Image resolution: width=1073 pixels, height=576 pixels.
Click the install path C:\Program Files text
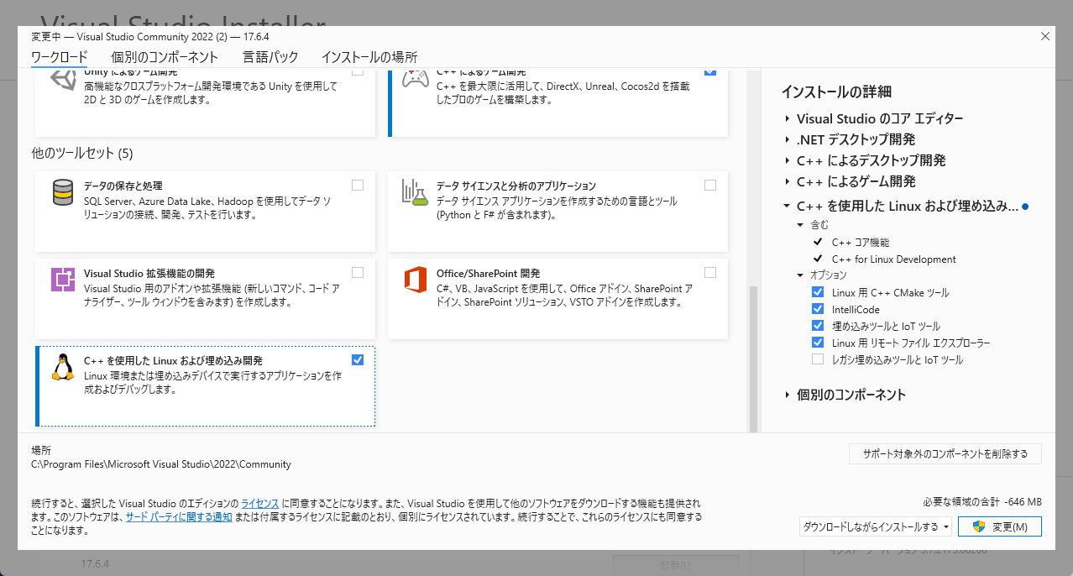(x=161, y=464)
